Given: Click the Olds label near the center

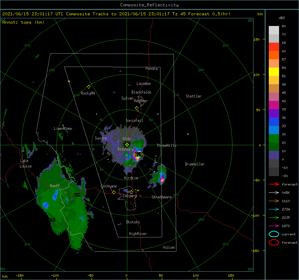Looking at the screenshot, I should (x=127, y=139).
